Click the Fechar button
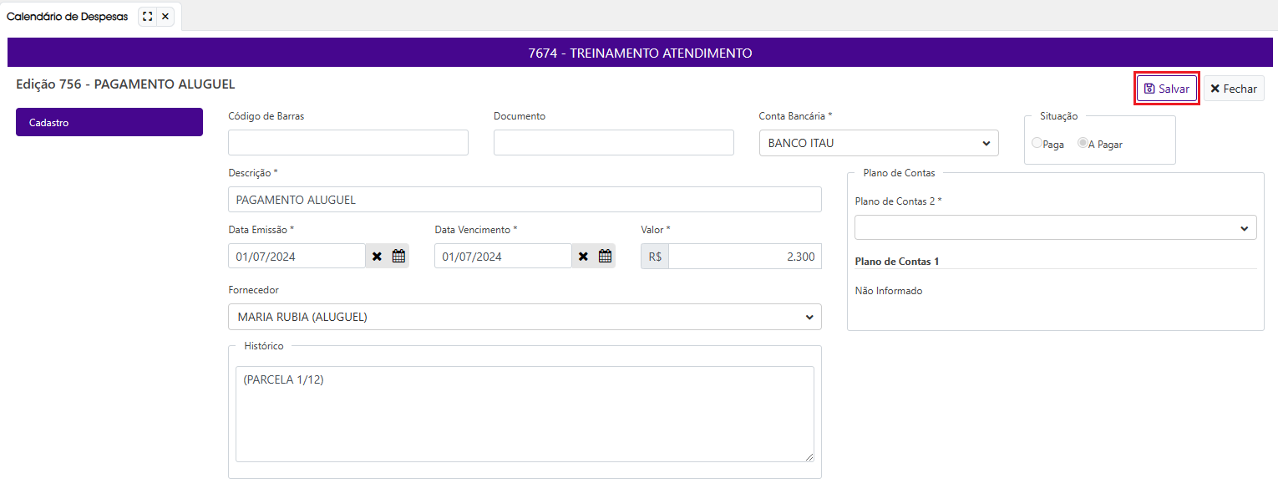Viewport: 1278px width, 504px height. click(x=1234, y=89)
